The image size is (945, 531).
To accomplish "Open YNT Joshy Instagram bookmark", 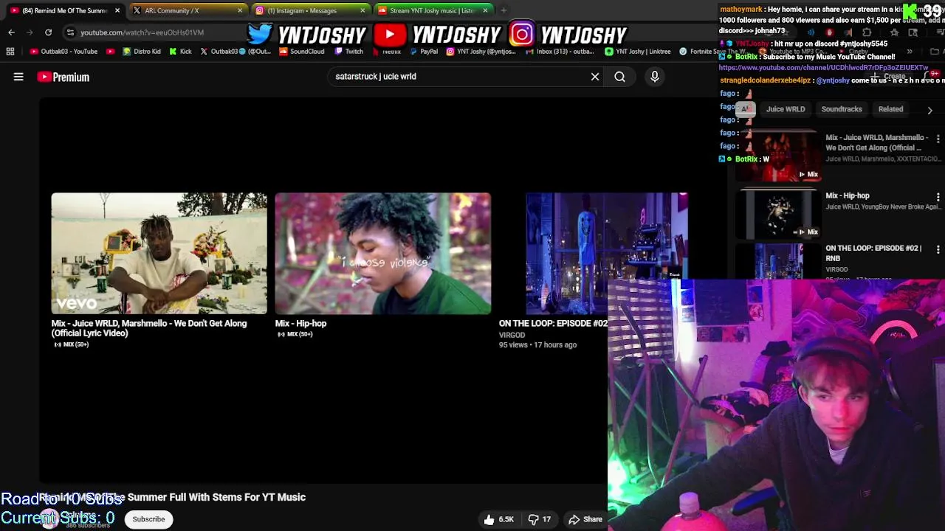I will 481,52.
